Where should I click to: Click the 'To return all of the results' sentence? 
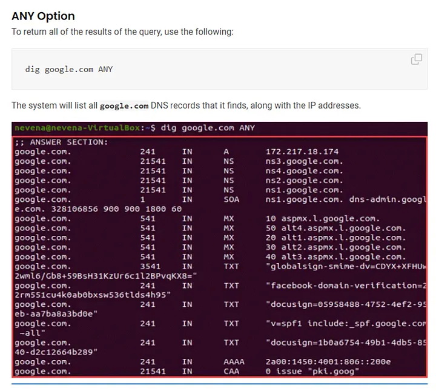point(122,32)
